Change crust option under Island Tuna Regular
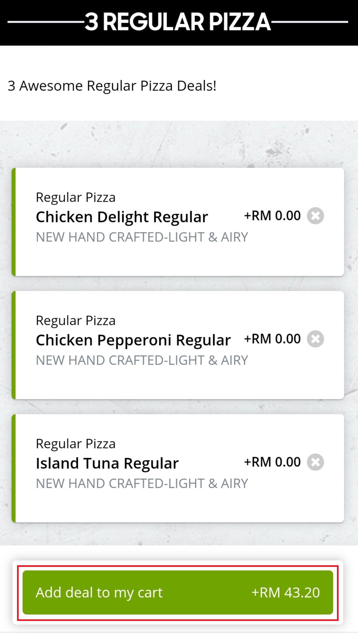 tap(142, 483)
